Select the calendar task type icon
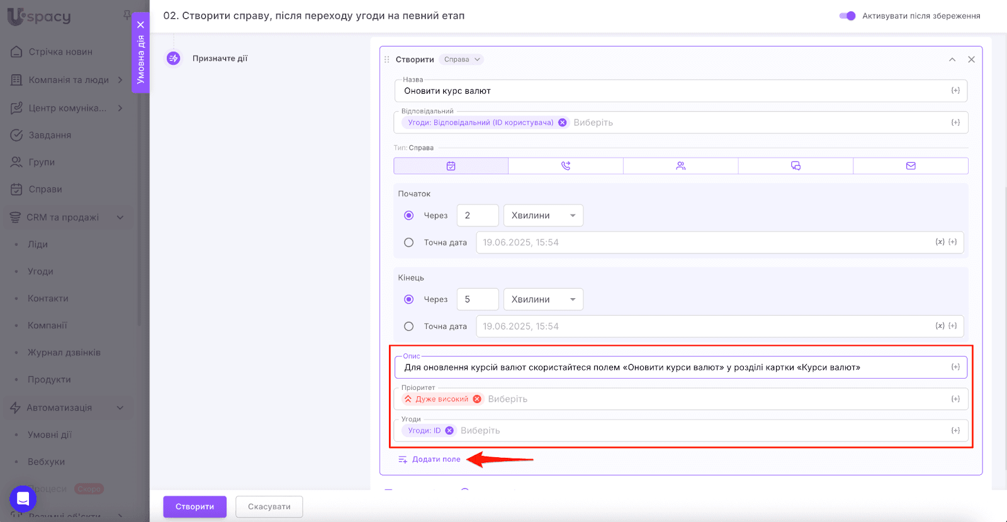 [x=451, y=166]
